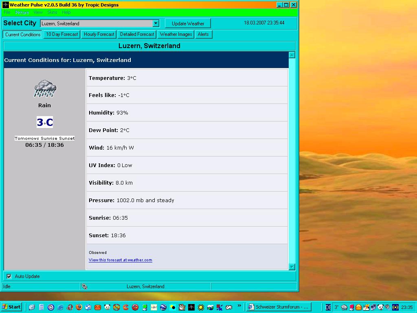
Task: Click the scroll down arrow in conditions panel
Action: [292, 267]
